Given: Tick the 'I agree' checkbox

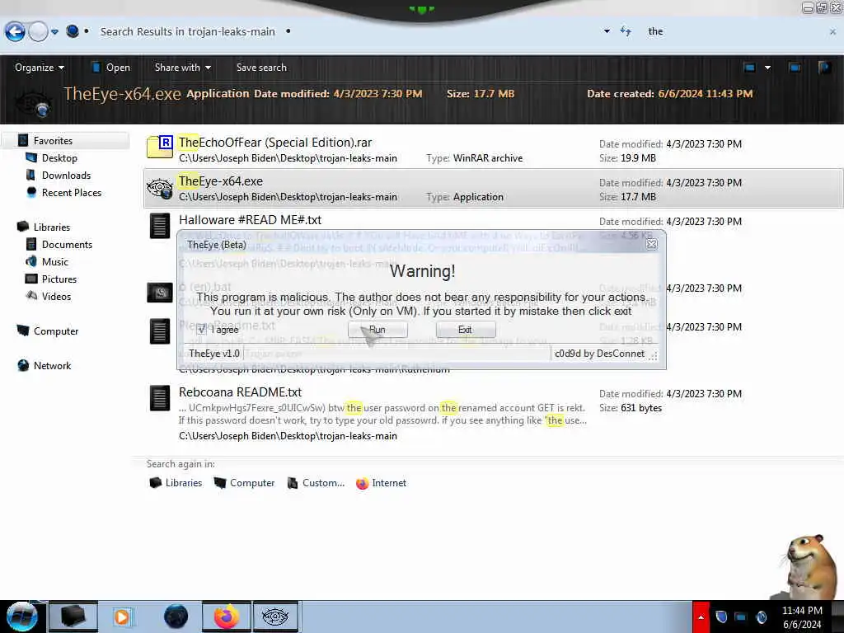Looking at the screenshot, I should [201, 330].
